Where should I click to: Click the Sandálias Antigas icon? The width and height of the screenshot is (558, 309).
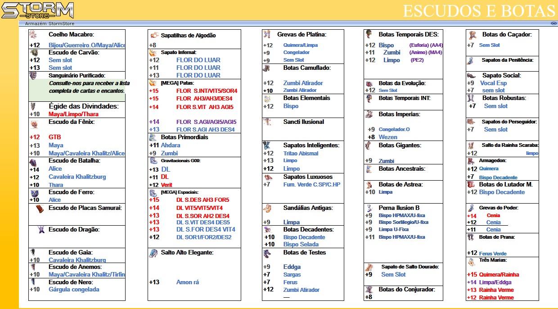(267, 208)
